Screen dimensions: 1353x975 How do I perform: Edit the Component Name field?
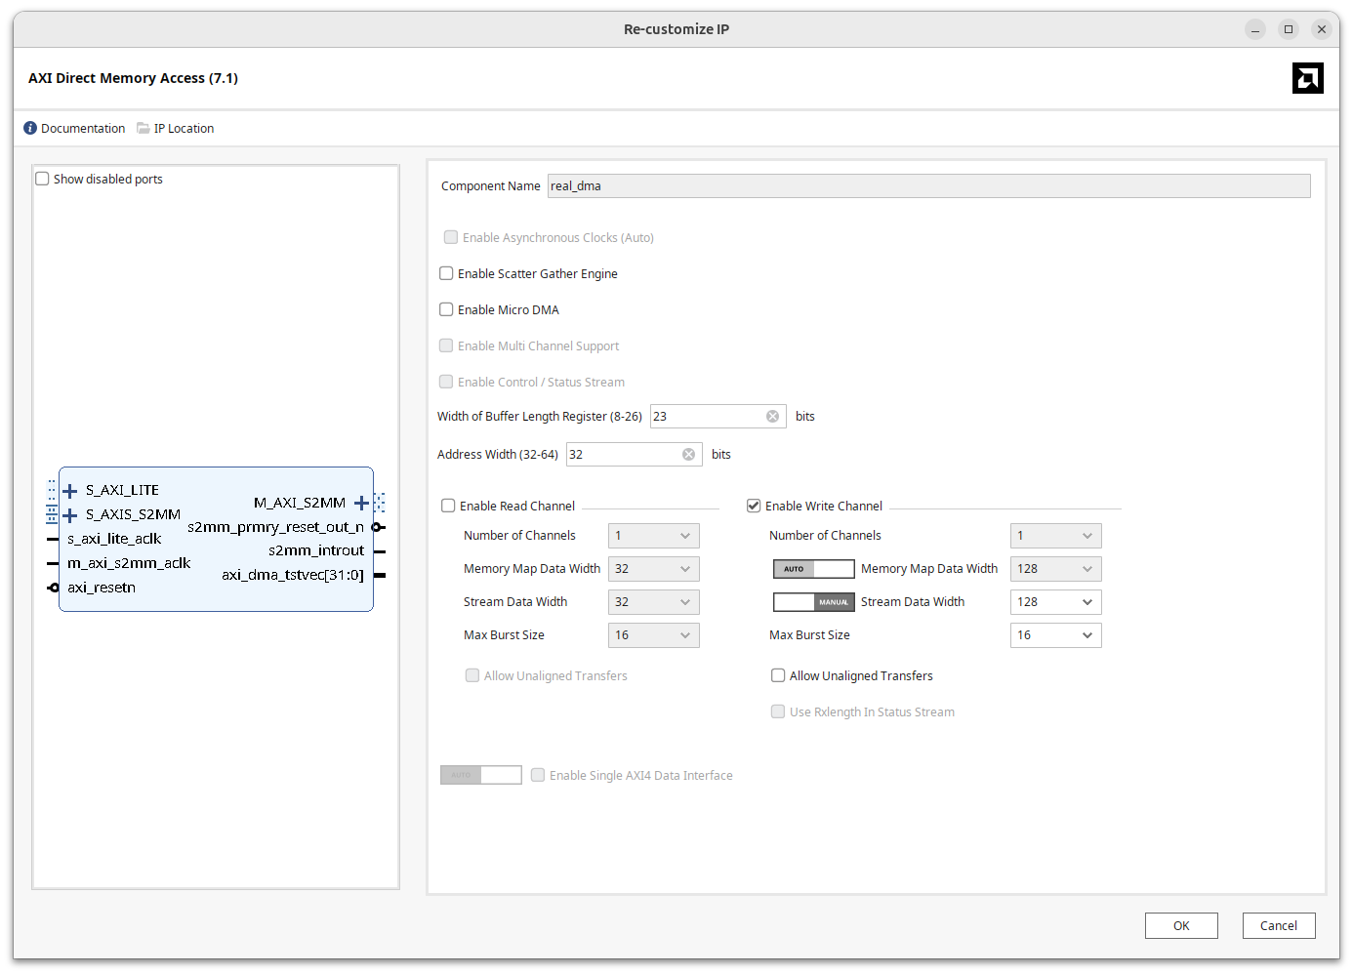(927, 185)
